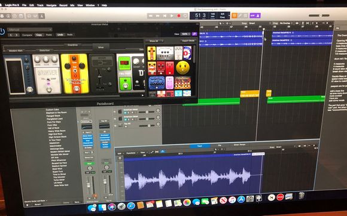Screen dimensions: 347x216
Task: Click the Rewind transport button
Action: 151,16
